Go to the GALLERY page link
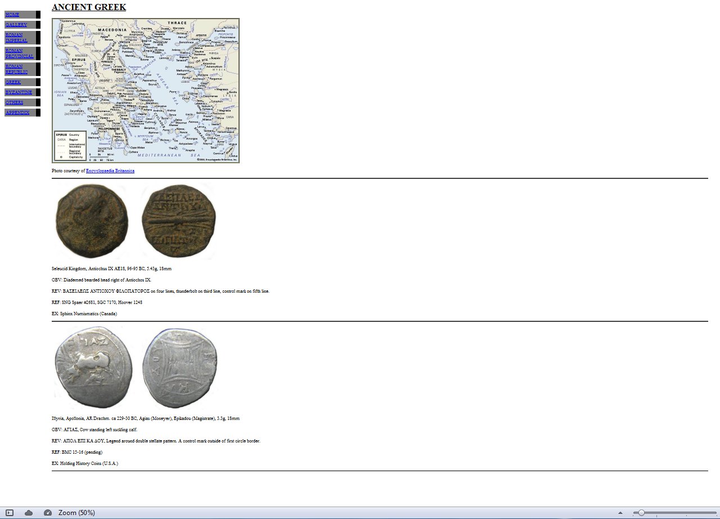Image resolution: width=720 pixels, height=519 pixels. (16, 25)
